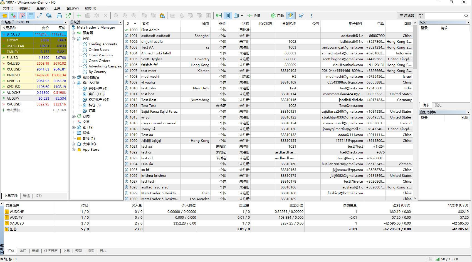Close the Navigator (导航器) panel
Image resolution: width=472 pixels, height=262 pixels.
coord(121,22)
